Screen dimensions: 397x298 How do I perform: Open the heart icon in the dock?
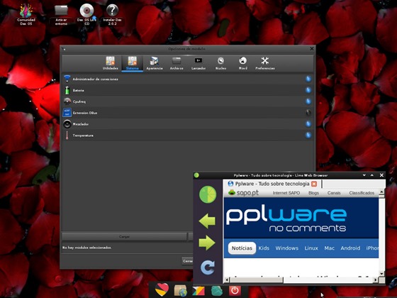(x=162, y=289)
